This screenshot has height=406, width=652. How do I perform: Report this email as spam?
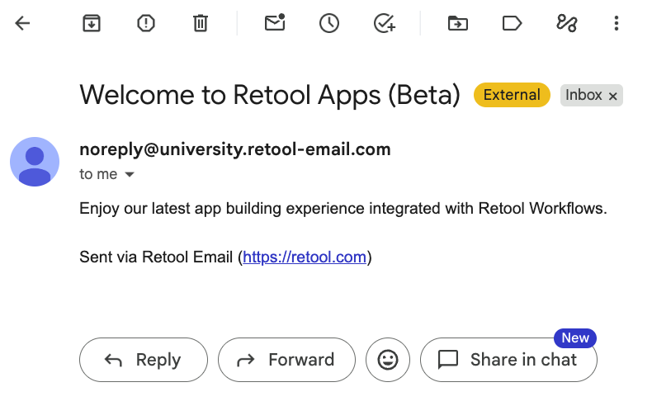coord(146,23)
